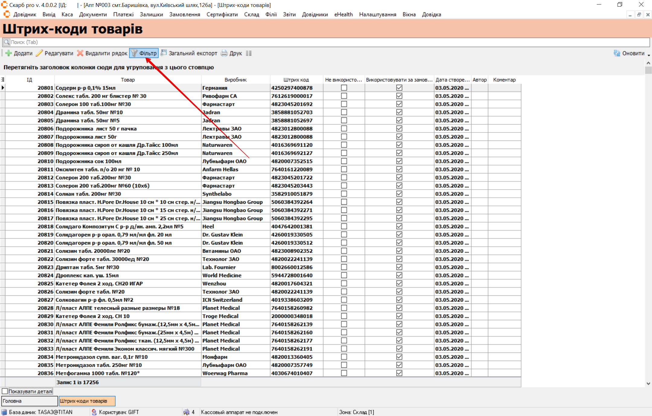Image resolution: width=652 pixels, height=416 pixels.
Task: Click the green plus Додати icon
Action: coord(9,53)
